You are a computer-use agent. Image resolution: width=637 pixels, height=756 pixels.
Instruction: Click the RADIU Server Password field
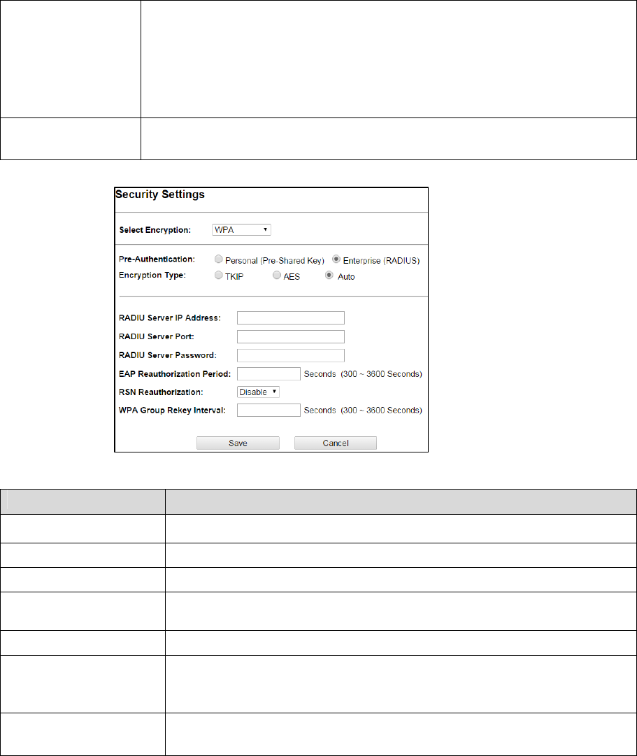[x=291, y=355]
